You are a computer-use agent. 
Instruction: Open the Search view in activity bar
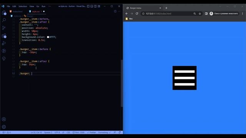(x=4, y=20)
